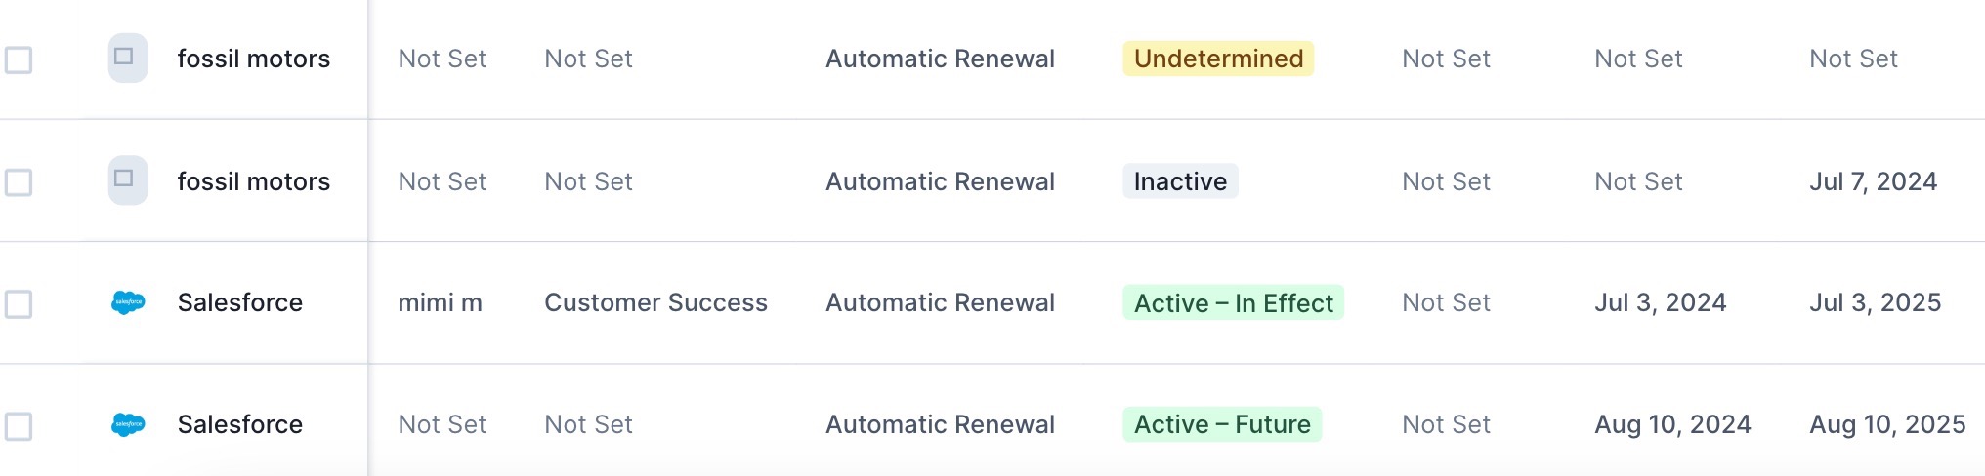1985x476 pixels.
Task: Open the Active – In Effect status badge
Action: coord(1233,302)
